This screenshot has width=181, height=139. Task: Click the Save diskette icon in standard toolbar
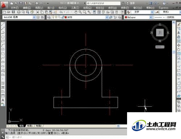tap(13, 12)
